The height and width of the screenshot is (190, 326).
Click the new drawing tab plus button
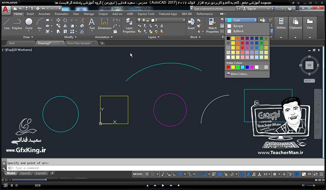[102, 43]
